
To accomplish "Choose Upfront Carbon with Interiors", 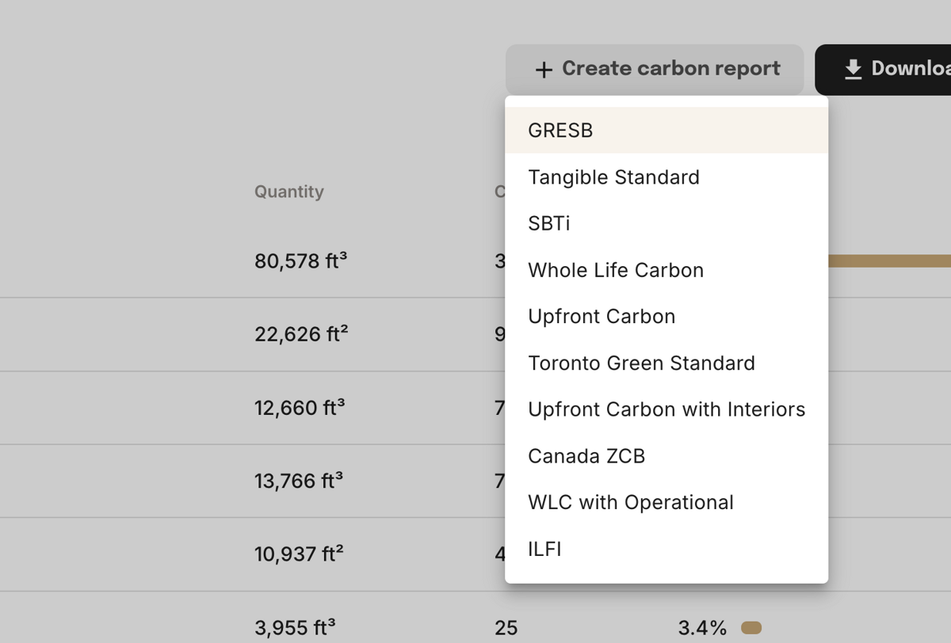I will pyautogui.click(x=666, y=409).
